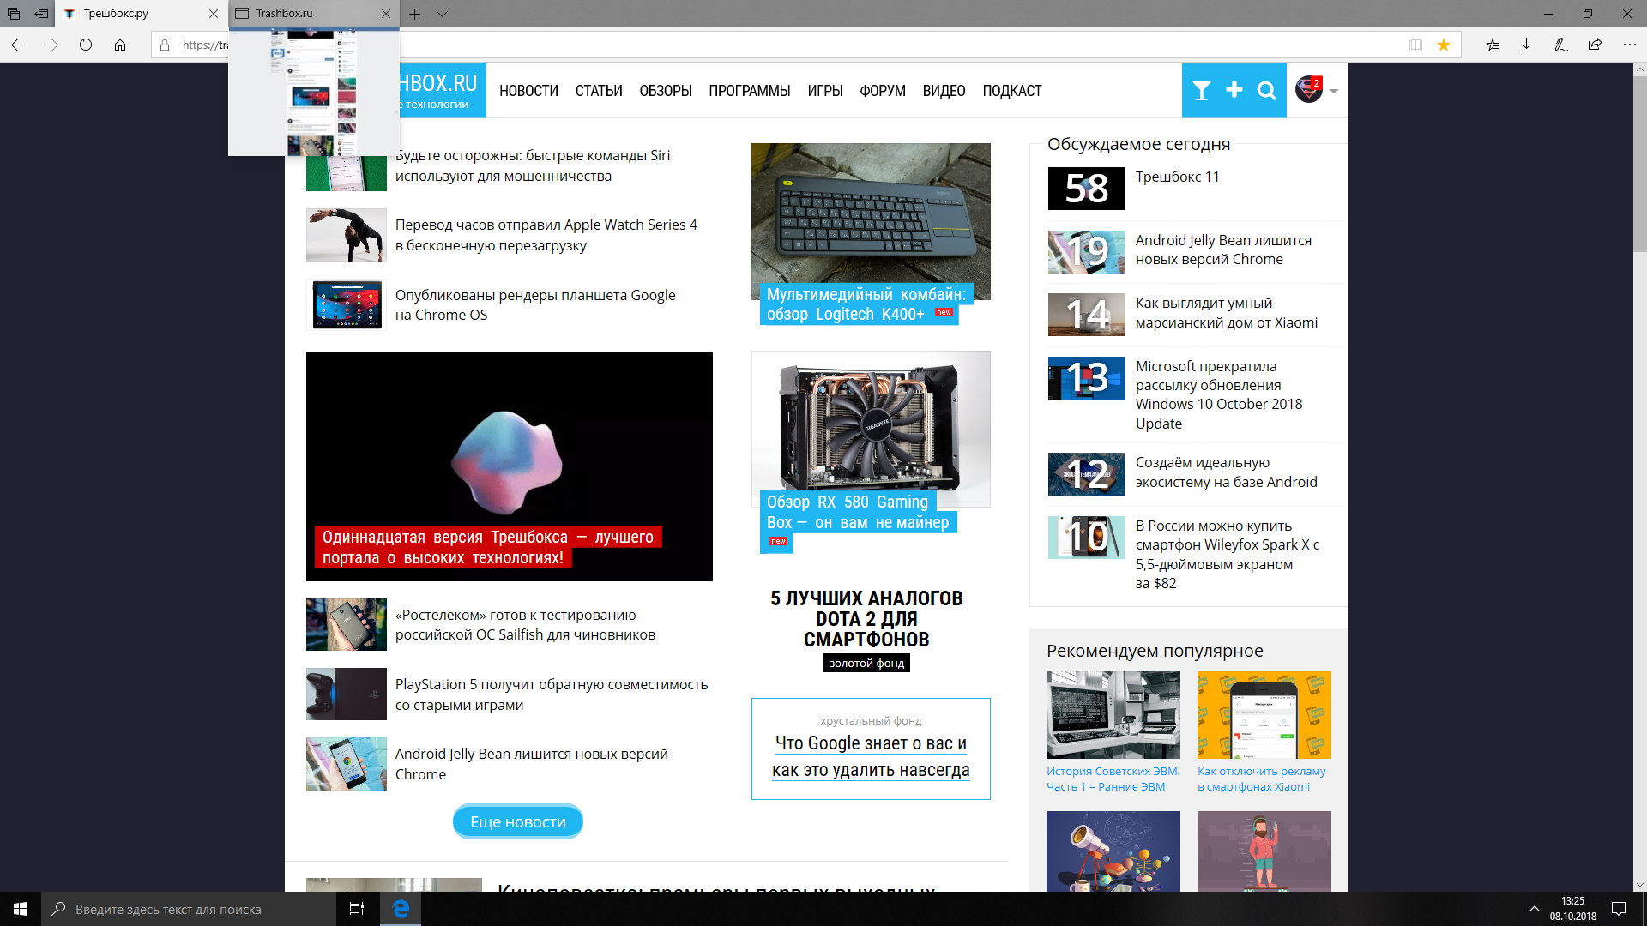Click the plus add-content icon
Viewport: 1647px width, 926px height.
pos(1234,89)
